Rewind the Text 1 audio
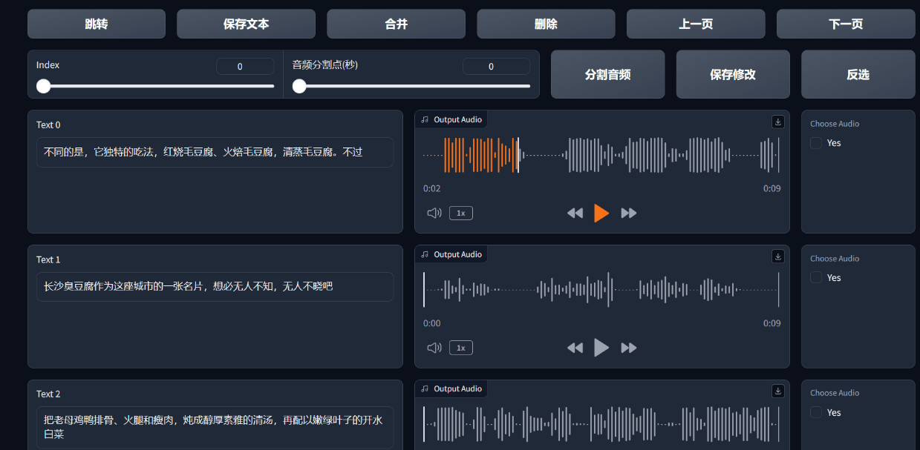Screen dimensions: 920x450 575,347
